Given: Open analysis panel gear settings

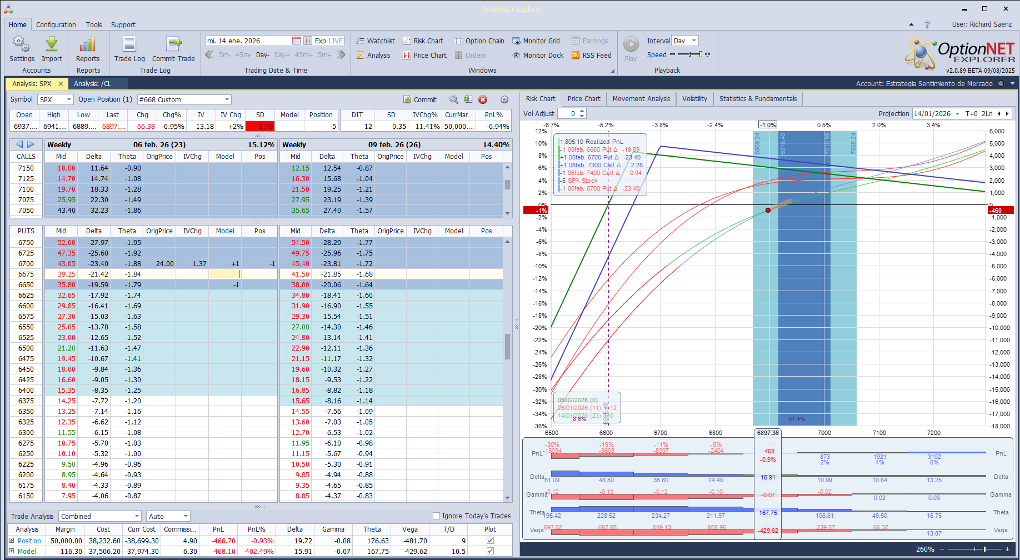Looking at the screenshot, I should [x=504, y=99].
